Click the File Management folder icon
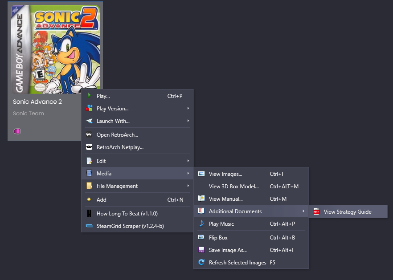 pyautogui.click(x=89, y=186)
